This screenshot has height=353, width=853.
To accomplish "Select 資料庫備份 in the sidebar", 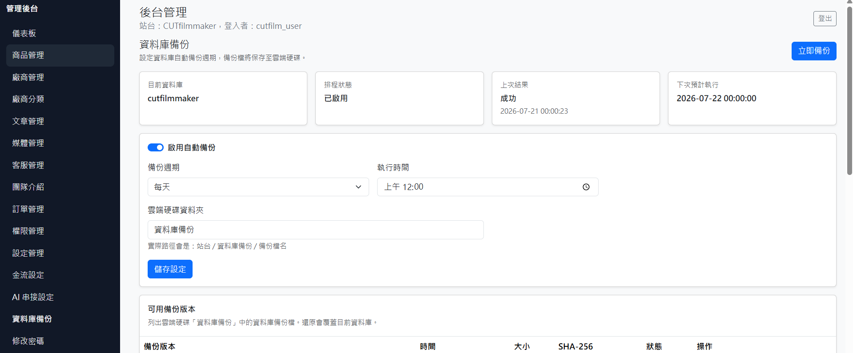I will click(60, 319).
